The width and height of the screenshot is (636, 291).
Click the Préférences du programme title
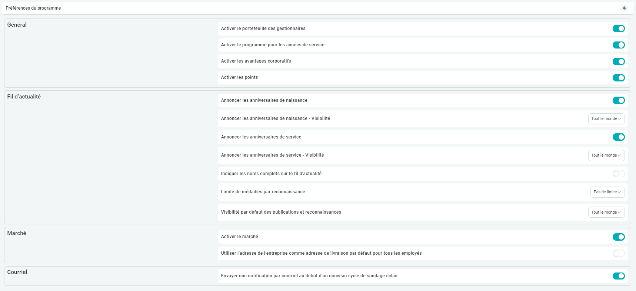pos(33,8)
